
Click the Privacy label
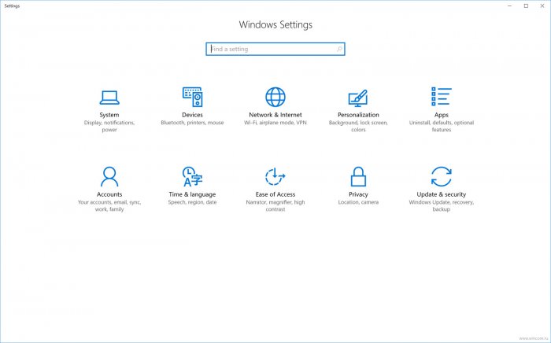point(358,194)
